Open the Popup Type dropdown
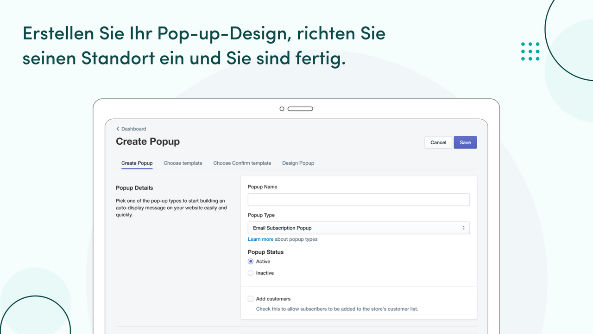 click(x=359, y=228)
